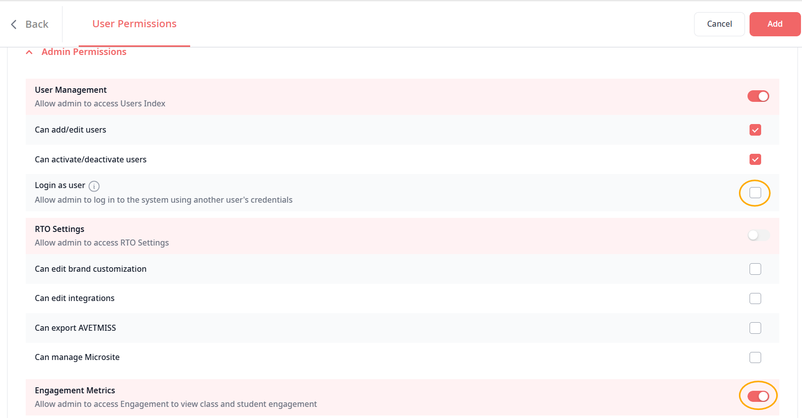802x418 pixels.
Task: Uncheck Can activate/deactivate users checkbox
Action: pyautogui.click(x=755, y=159)
